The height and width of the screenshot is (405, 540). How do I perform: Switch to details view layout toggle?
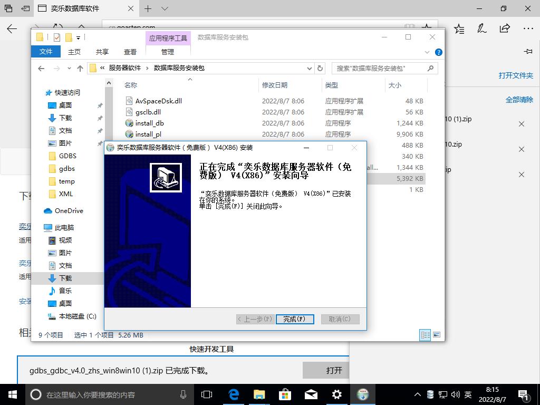tap(425, 335)
